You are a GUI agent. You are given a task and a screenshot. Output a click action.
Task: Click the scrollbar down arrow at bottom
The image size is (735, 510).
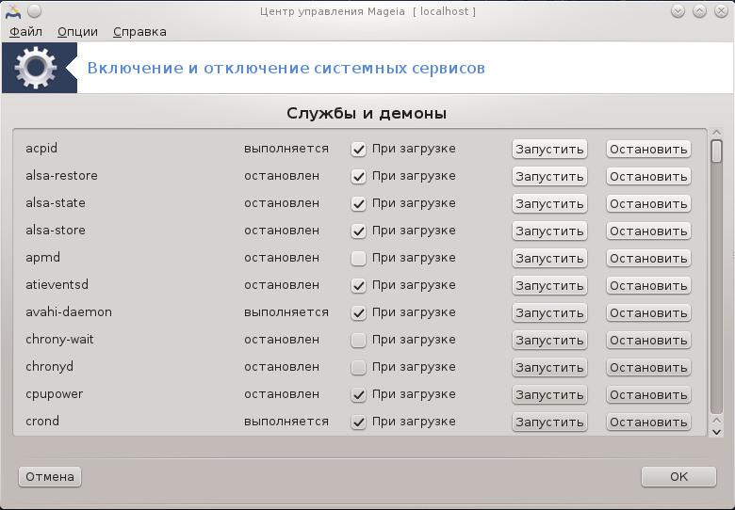(x=716, y=432)
